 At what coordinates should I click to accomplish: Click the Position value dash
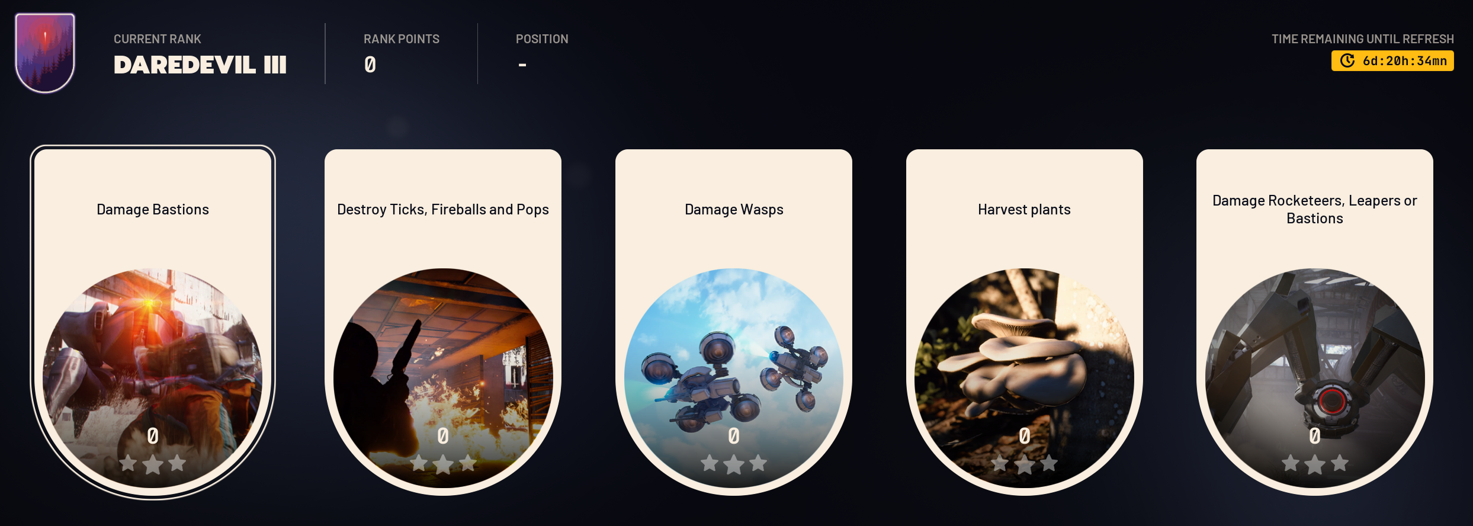(x=522, y=65)
